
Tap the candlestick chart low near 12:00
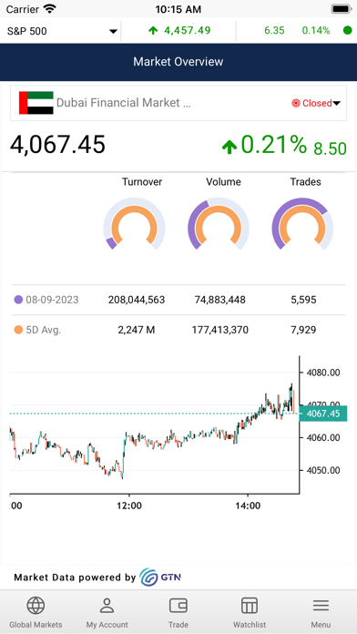point(122,475)
